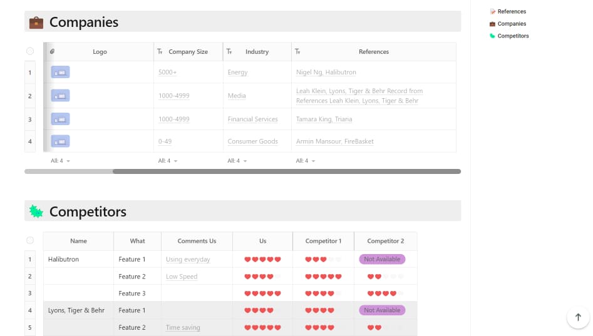Screen dimensions: 593x336
Task: Open the Leah Klein, Lyons, Tiger & Behr reference
Action: pos(359,96)
